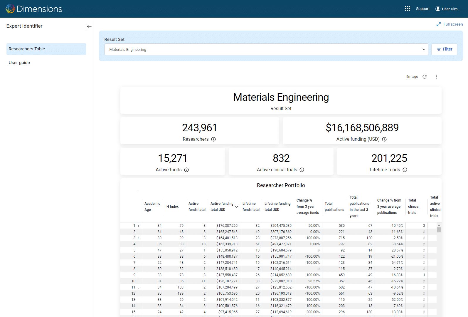Refresh the dashboard data
The image size is (468, 317).
coord(425,77)
